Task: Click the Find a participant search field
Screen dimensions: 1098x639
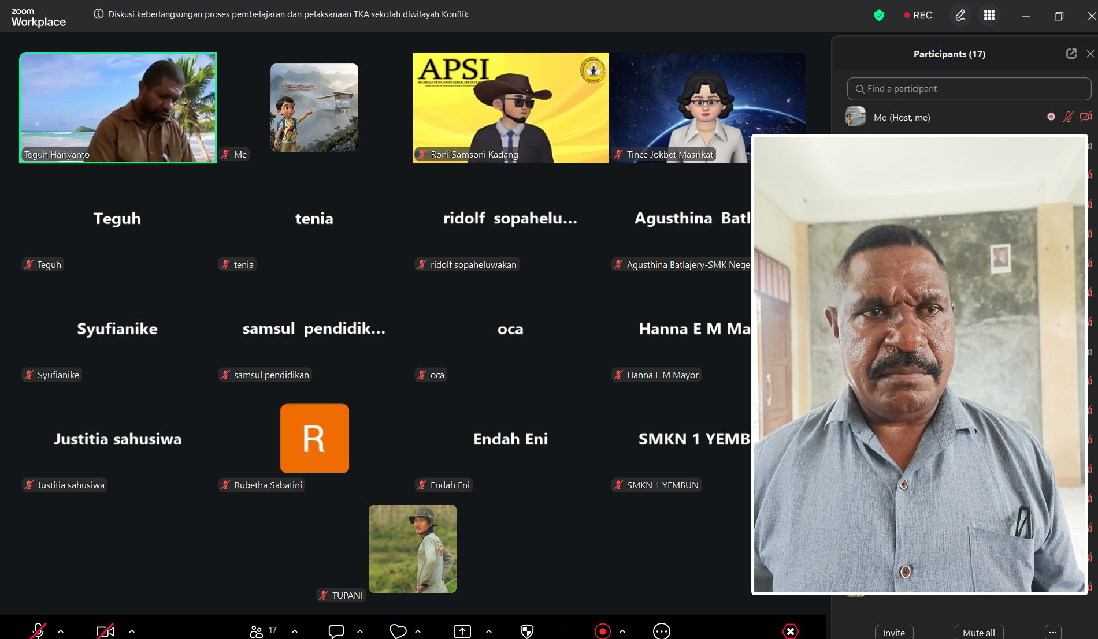Action: (969, 89)
